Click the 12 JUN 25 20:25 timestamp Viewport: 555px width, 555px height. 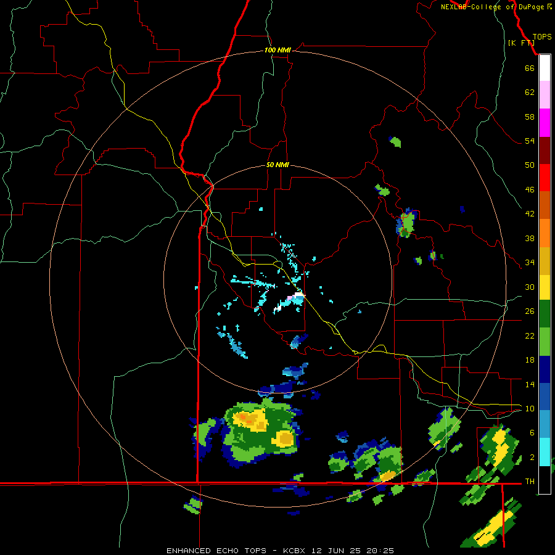point(352,551)
